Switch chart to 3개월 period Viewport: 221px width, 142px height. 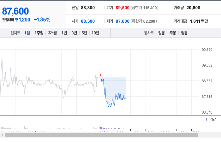(x=52, y=33)
